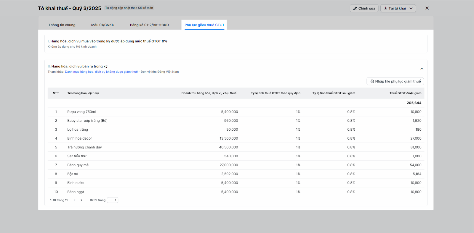This screenshot has height=233, width=474.
Task: Expand section I about 8% GTGT purchases
Action: point(108,41)
